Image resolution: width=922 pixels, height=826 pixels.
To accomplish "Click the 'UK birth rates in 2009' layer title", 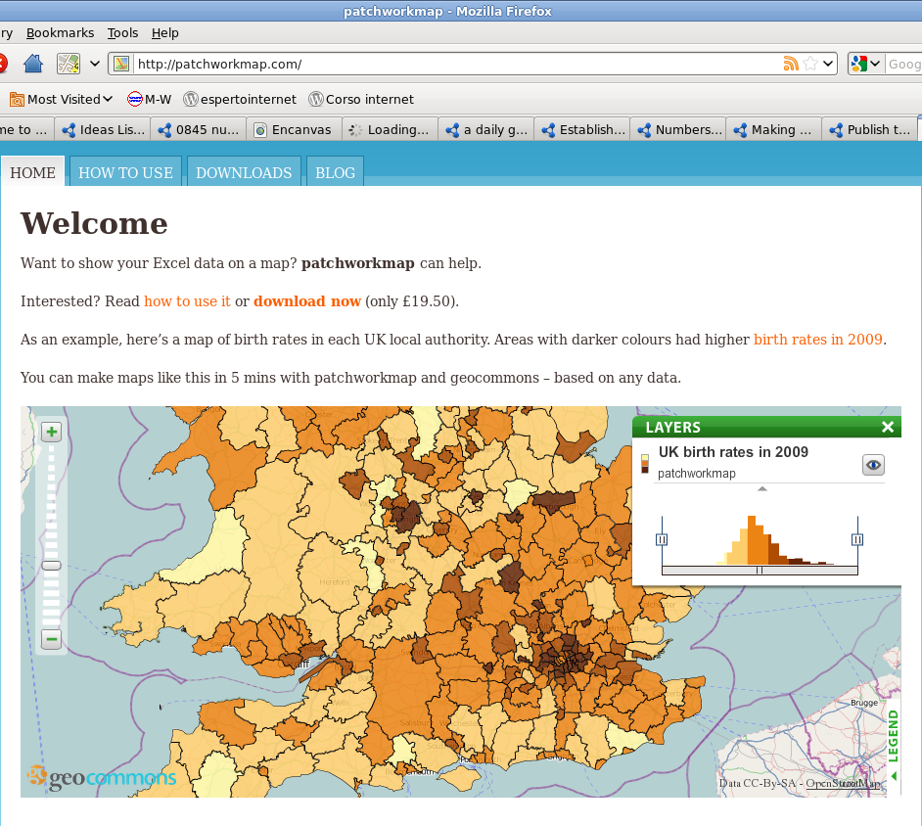I will pyautogui.click(x=733, y=451).
